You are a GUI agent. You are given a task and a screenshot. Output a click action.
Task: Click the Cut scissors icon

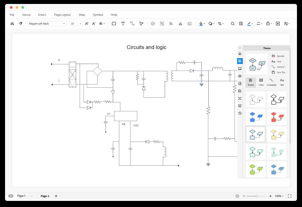(x=12, y=24)
